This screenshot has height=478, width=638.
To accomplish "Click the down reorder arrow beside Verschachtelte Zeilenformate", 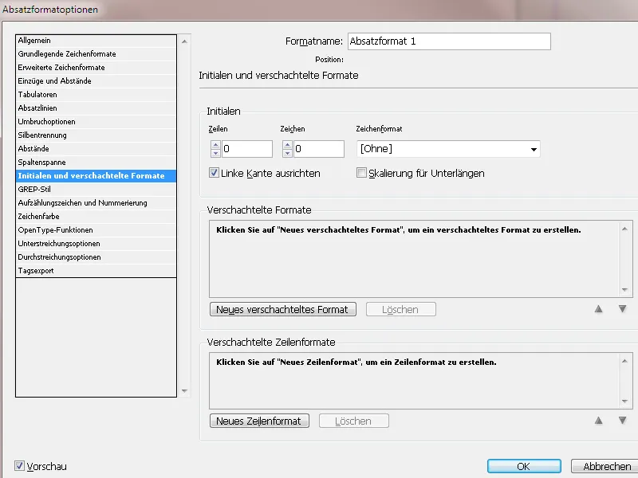I will pos(622,421).
